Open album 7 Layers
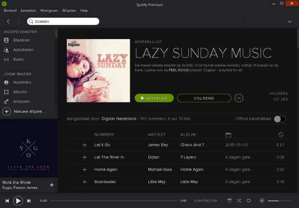Screen dimensions: 299x208 click(188, 157)
